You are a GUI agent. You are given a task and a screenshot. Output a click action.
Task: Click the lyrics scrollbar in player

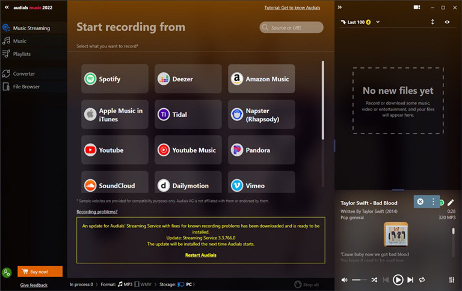tap(454, 231)
